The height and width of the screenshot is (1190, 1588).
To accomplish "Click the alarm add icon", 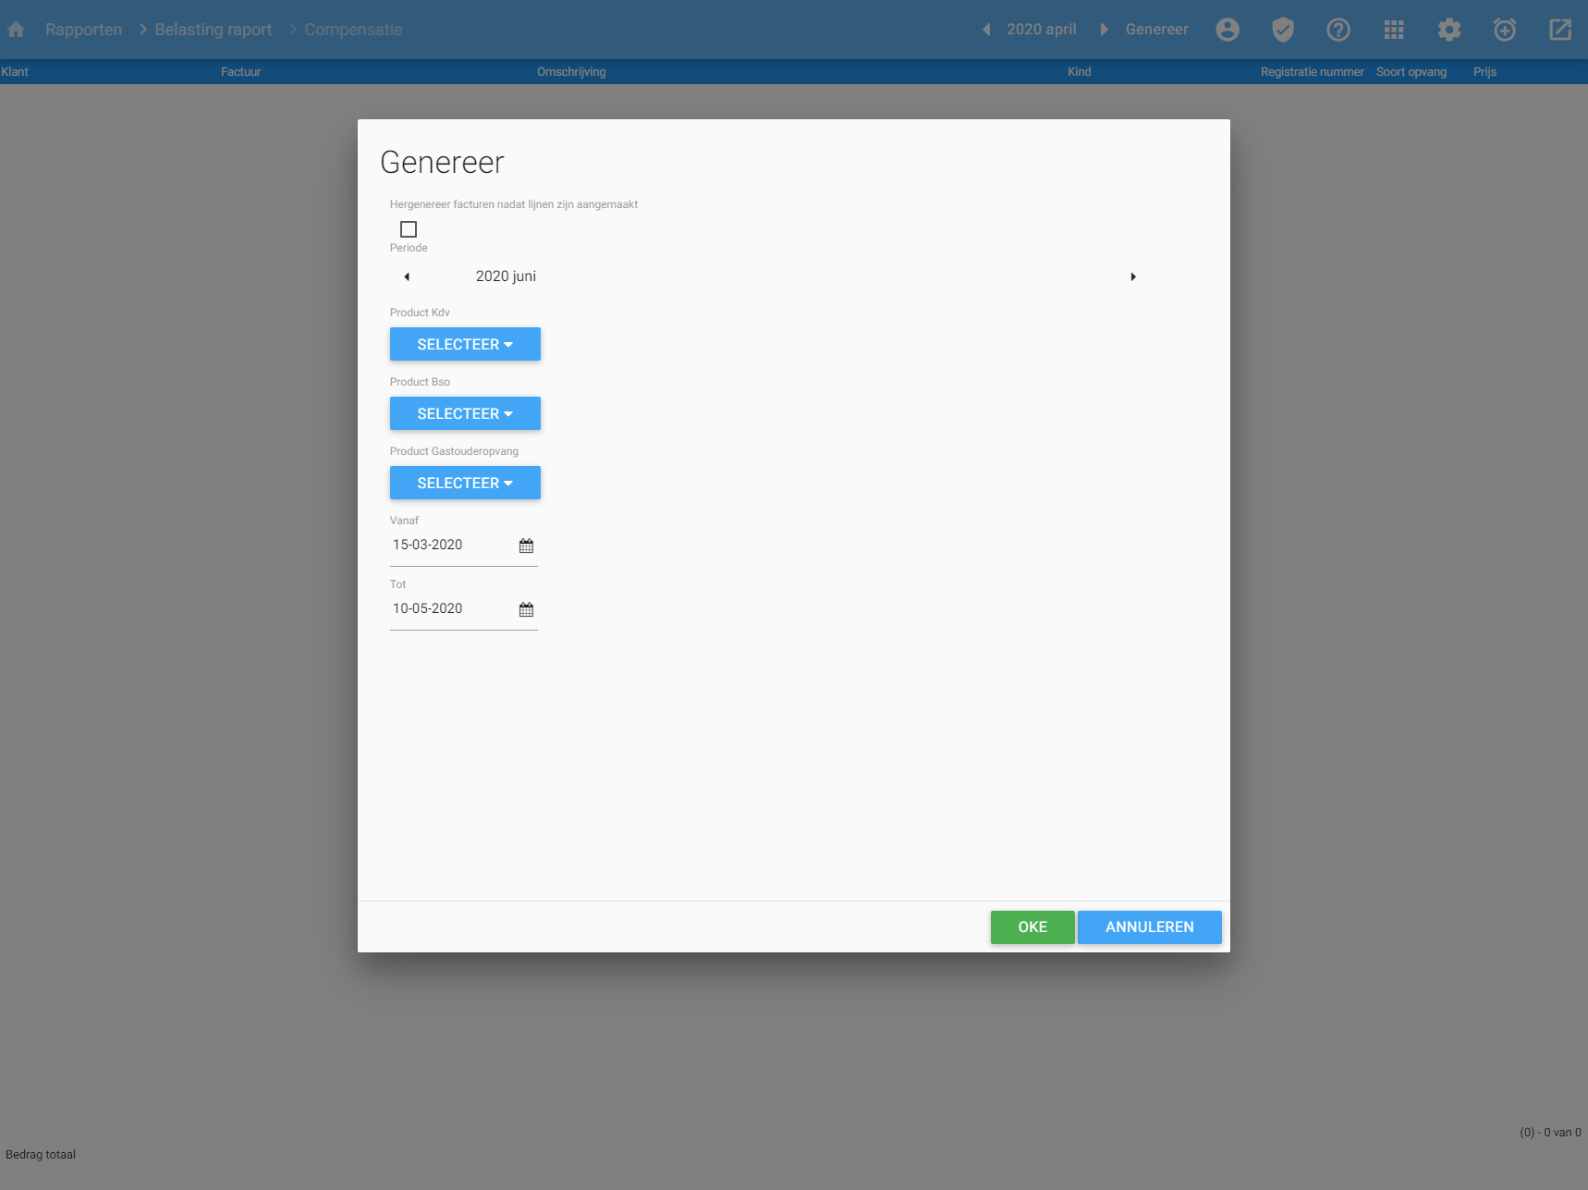I will click(1505, 30).
